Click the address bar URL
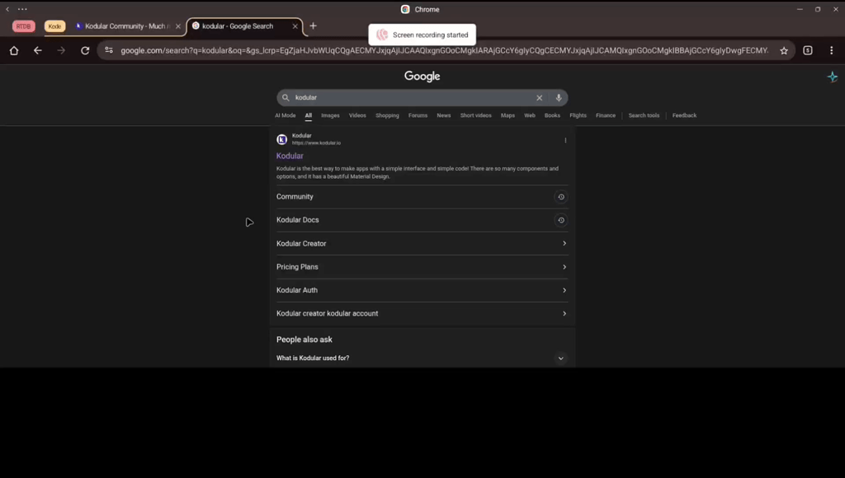845x478 pixels. [x=445, y=50]
